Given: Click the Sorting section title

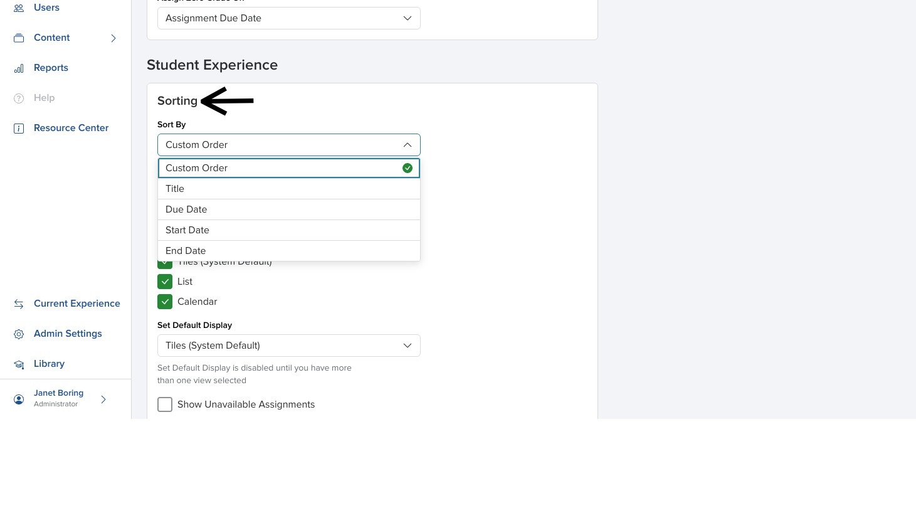Looking at the screenshot, I should click(x=177, y=101).
